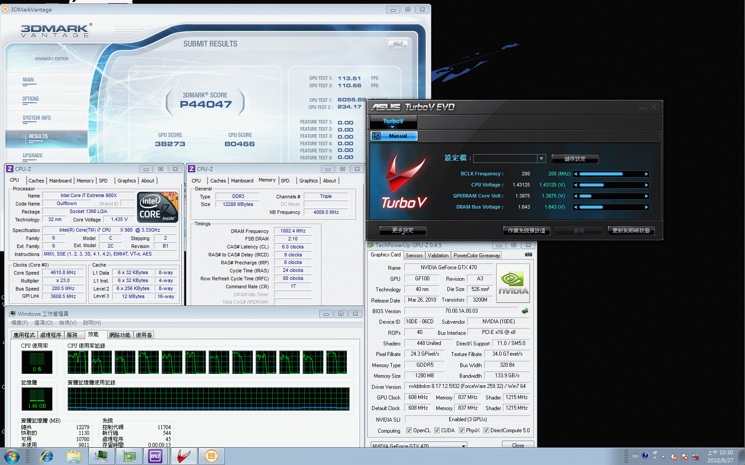This screenshot has height=465, width=745.
Task: Click the DRAM Bus Voltage slider bar
Action: tap(611, 207)
